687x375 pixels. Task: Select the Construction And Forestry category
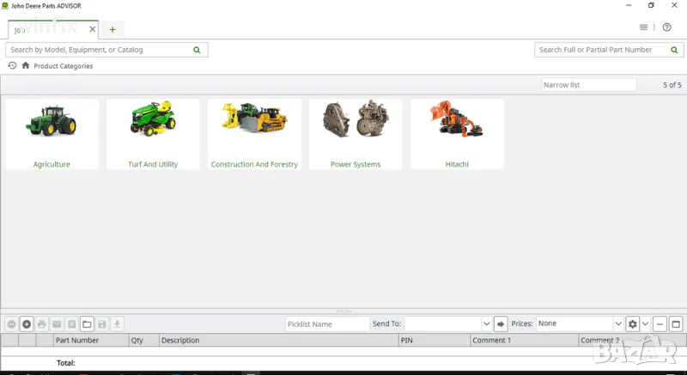click(255, 134)
